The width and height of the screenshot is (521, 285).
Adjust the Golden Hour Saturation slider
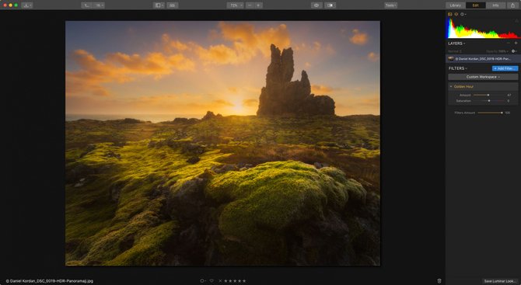click(x=488, y=101)
